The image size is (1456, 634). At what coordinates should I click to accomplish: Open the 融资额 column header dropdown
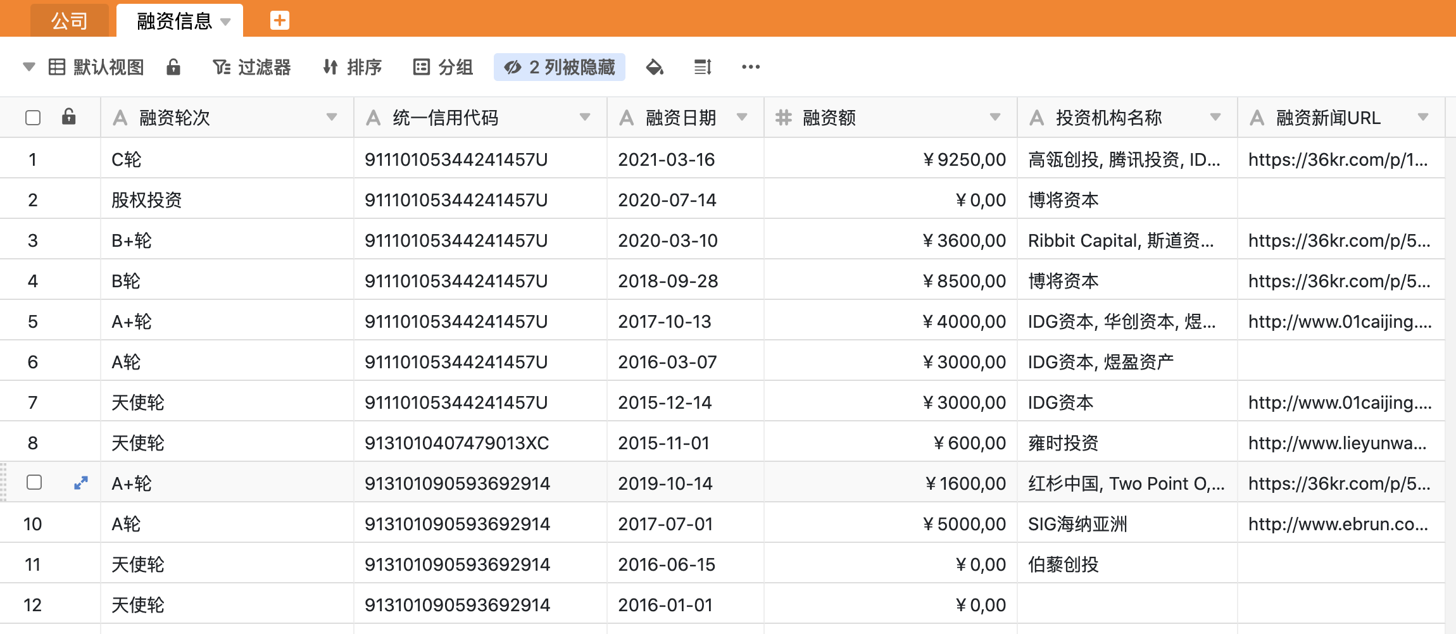pyautogui.click(x=995, y=117)
